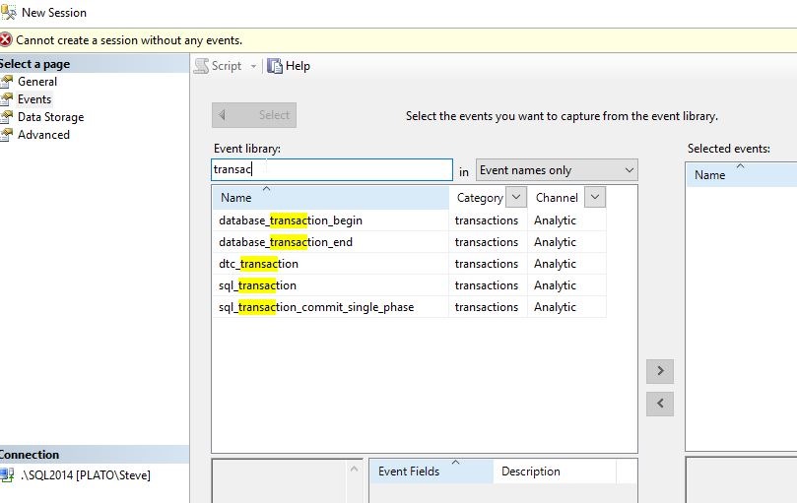This screenshot has width=797, height=503.
Task: Select the database_transaction_begin event
Action: [x=291, y=220]
